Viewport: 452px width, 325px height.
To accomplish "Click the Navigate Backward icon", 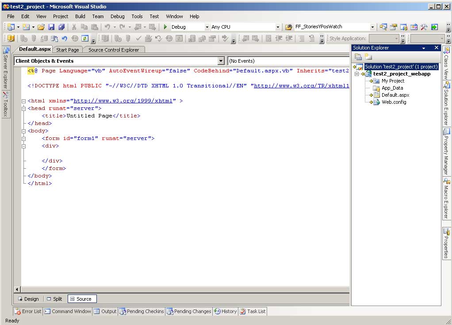I will pos(138,27).
